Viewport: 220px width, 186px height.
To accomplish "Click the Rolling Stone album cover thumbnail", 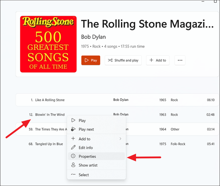I will 48,44.
